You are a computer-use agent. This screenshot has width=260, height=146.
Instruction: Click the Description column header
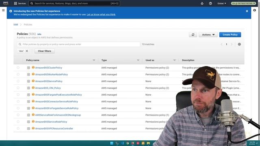tap(188, 60)
